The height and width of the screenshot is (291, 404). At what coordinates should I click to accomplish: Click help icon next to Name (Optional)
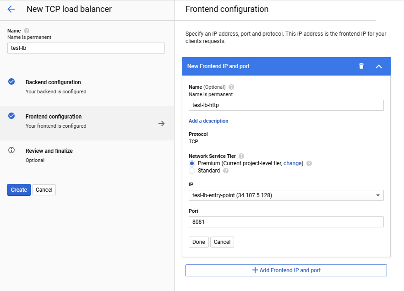pos(231,87)
